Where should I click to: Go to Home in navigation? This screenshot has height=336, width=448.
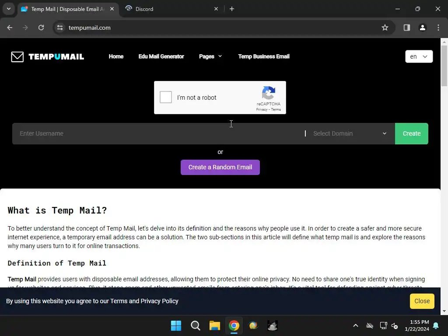tap(116, 56)
